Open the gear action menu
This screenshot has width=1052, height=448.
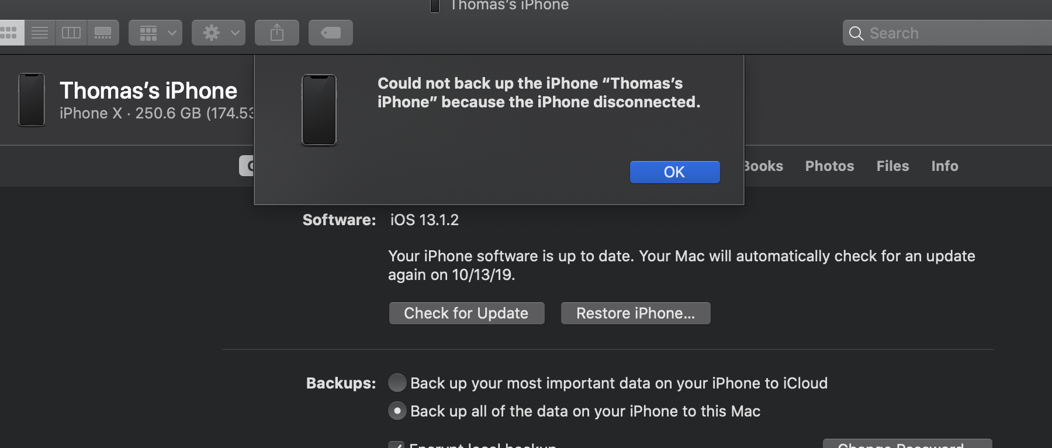pos(219,33)
